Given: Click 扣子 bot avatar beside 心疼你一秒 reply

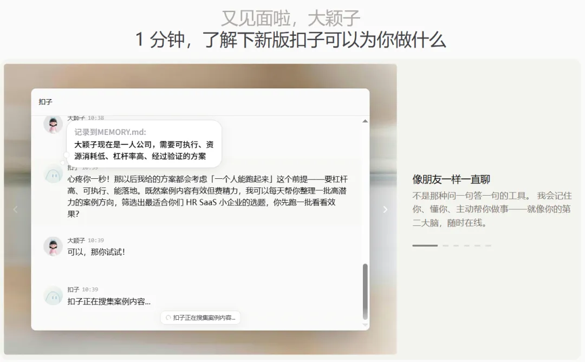Looking at the screenshot, I should point(53,174).
